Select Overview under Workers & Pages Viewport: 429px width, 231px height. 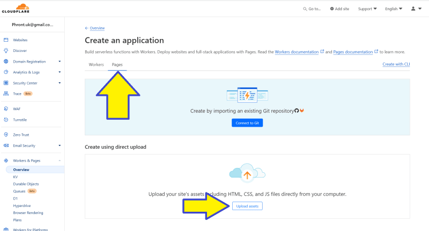click(x=35, y=170)
